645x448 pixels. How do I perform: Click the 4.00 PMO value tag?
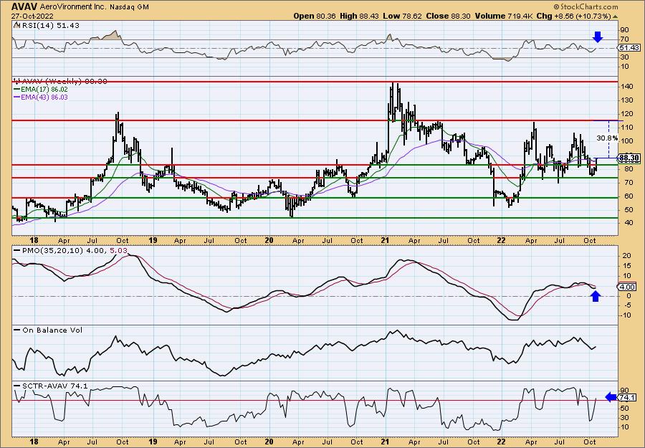(x=627, y=287)
